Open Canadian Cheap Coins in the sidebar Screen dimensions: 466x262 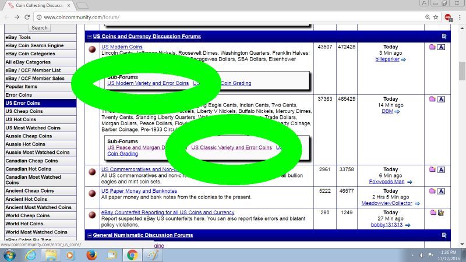40,161
